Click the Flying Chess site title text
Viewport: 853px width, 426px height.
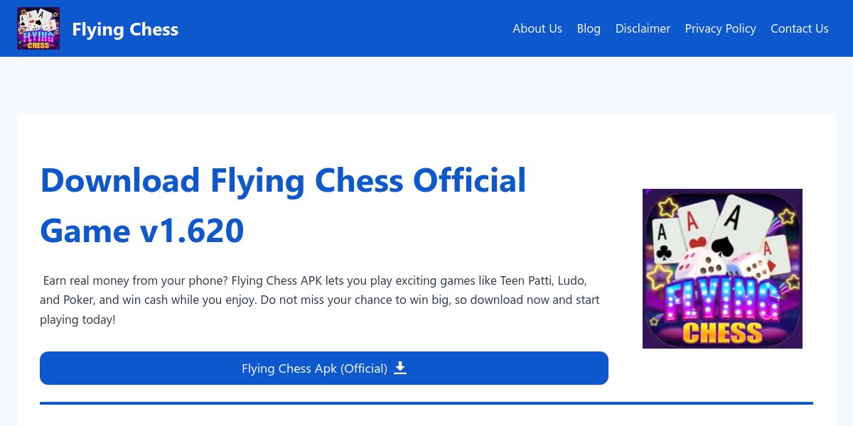pyautogui.click(x=125, y=29)
